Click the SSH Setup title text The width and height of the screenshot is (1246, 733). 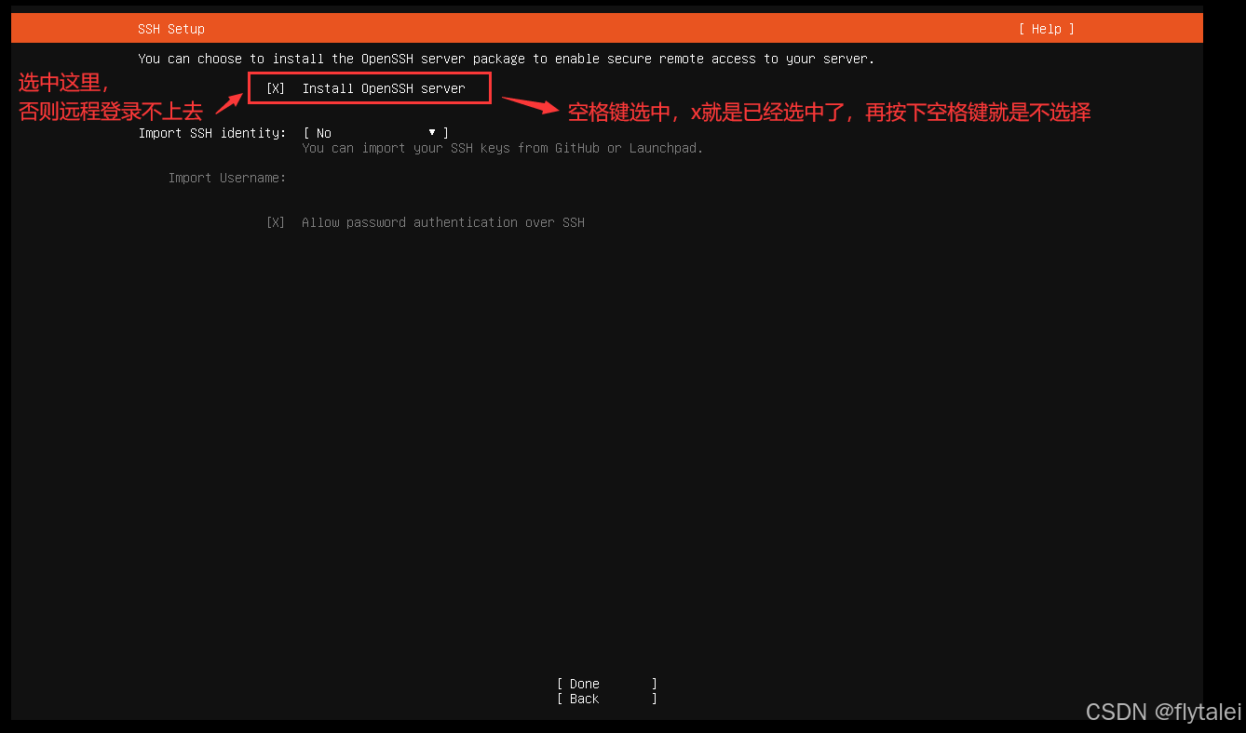click(x=171, y=29)
